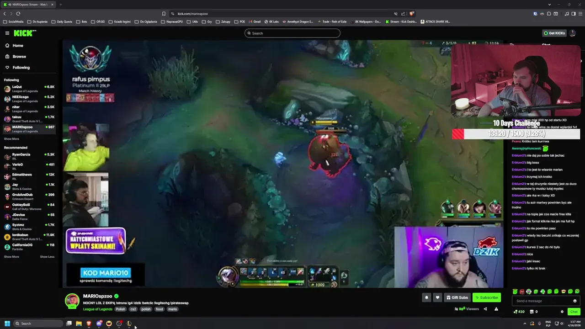
Task: Open chat settings gear icon
Action: click(562, 312)
